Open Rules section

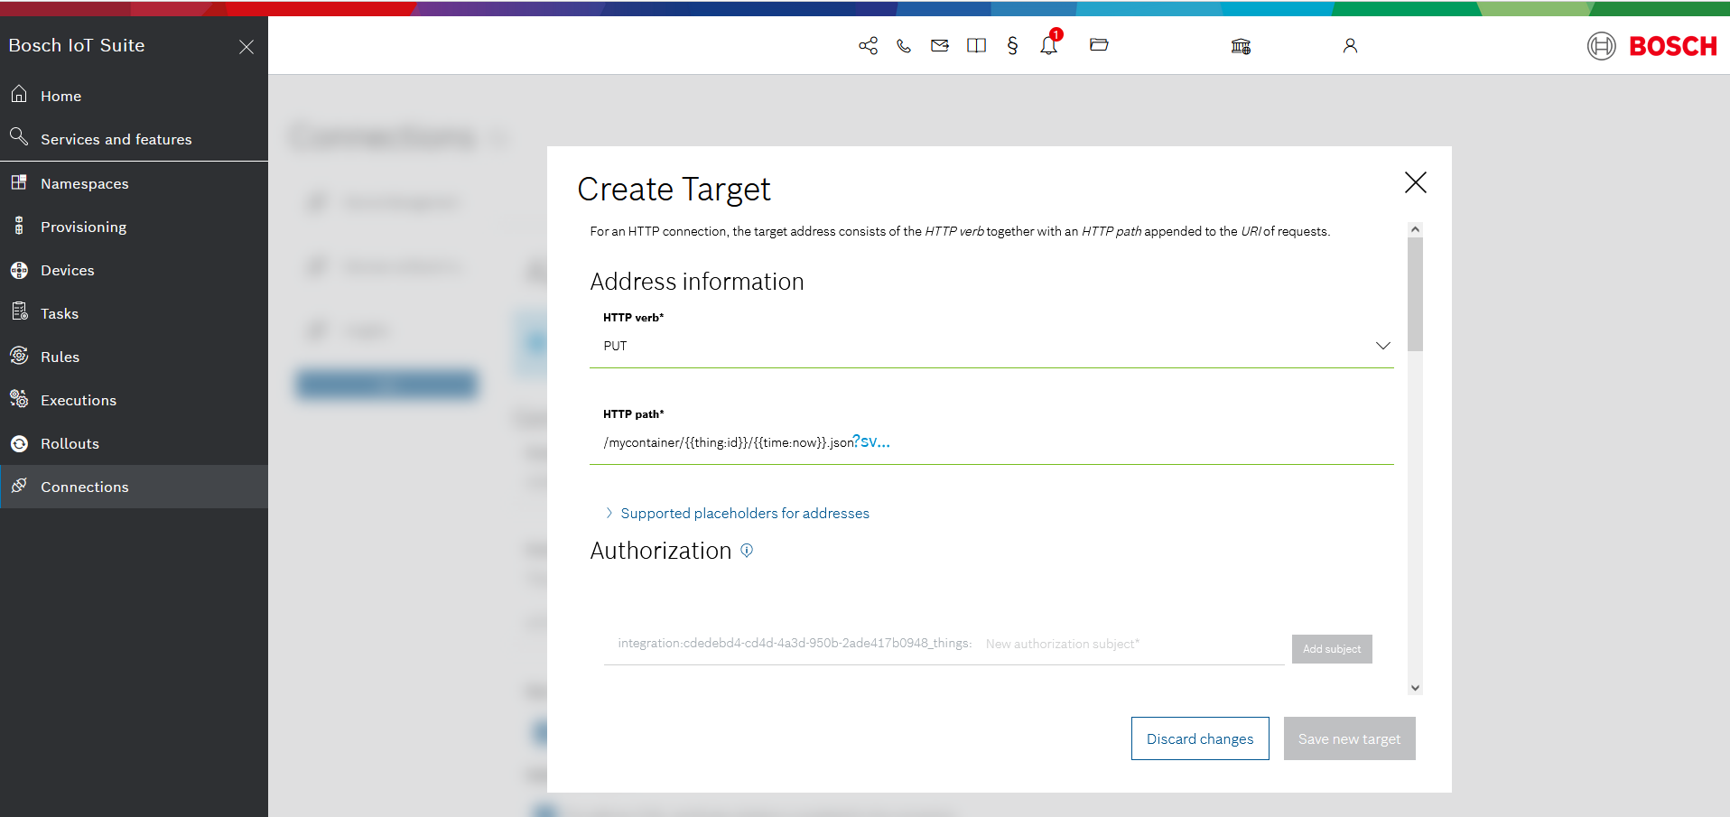(134, 357)
